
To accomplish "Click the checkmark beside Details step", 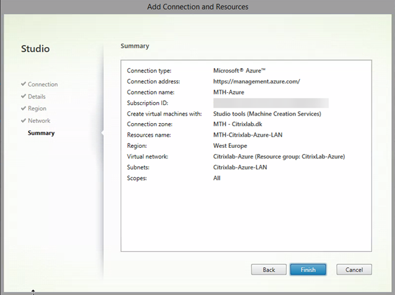I will tap(23, 96).
